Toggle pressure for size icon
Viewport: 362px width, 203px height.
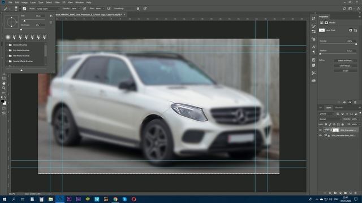coord(145,8)
